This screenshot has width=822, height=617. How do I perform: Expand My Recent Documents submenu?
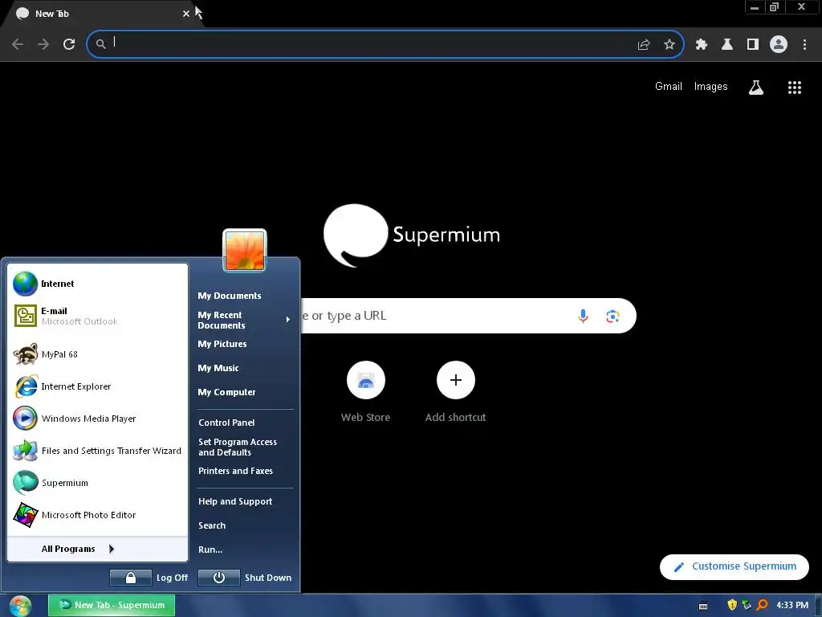click(x=244, y=320)
